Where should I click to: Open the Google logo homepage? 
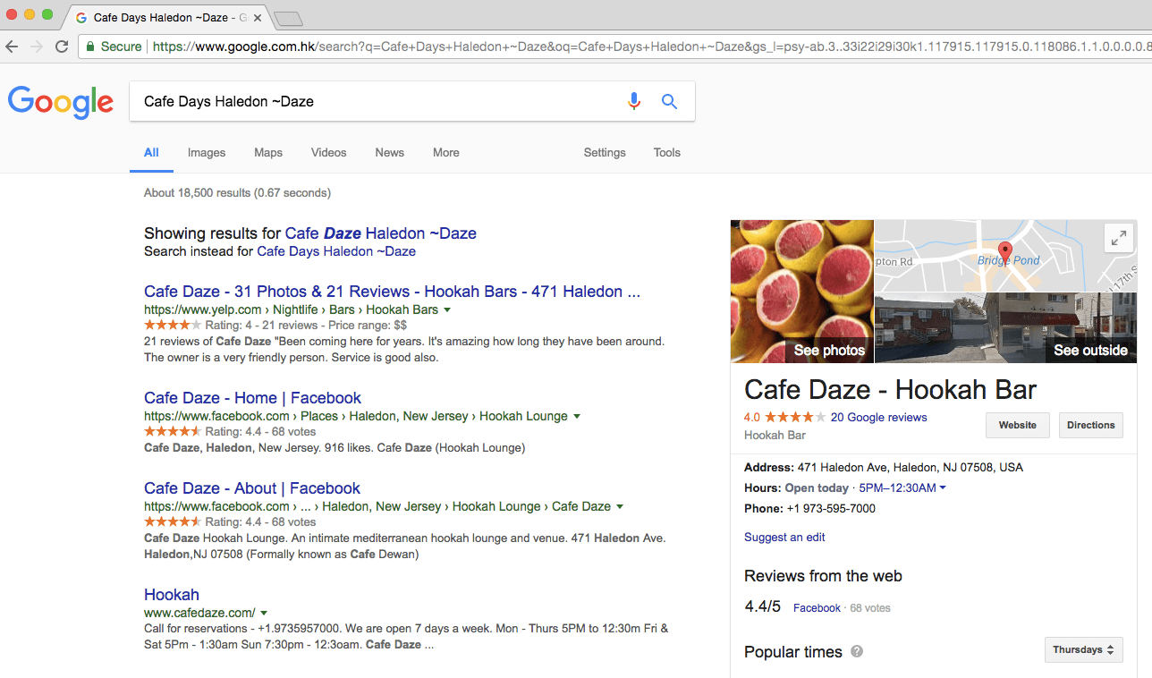click(x=61, y=102)
